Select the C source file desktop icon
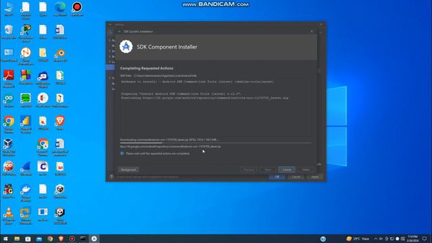The height and width of the screenshot is (243, 432). 43,169
